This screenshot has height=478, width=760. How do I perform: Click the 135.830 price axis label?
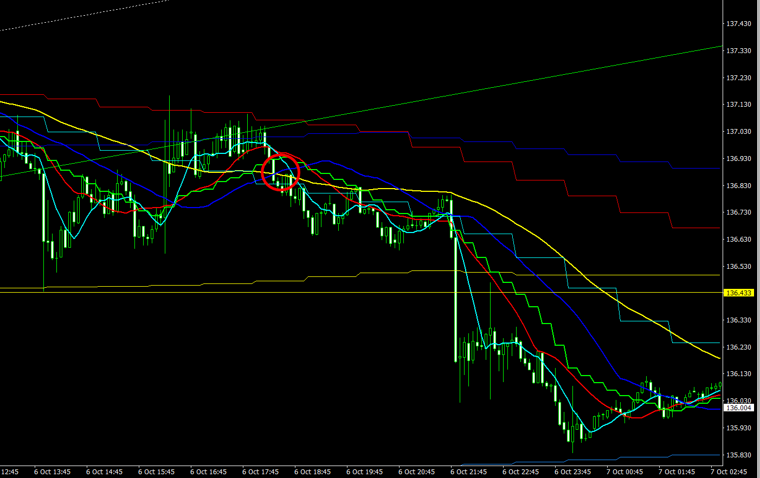pos(738,455)
